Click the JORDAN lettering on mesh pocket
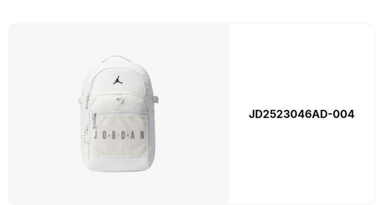383x205 pixels. coord(119,135)
